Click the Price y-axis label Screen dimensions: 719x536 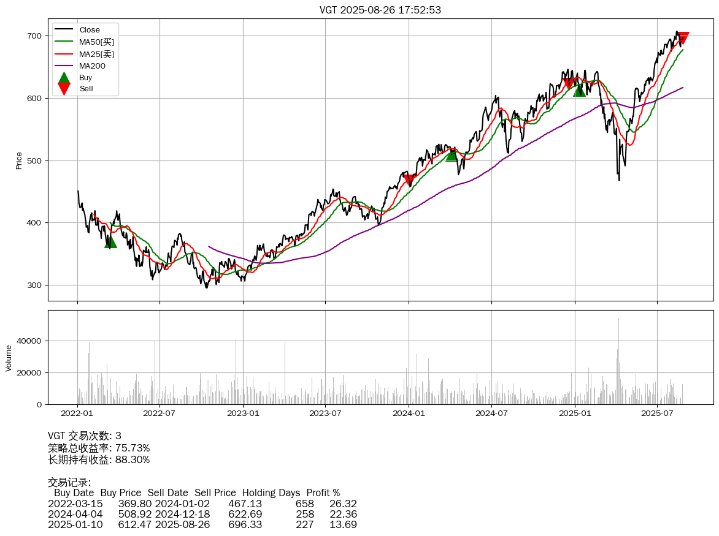(19, 160)
